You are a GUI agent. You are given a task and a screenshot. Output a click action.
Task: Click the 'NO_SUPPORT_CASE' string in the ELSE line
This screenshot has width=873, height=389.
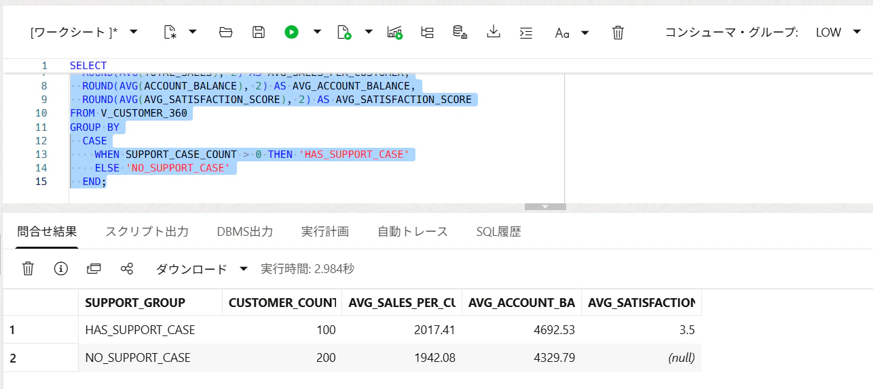click(x=178, y=167)
